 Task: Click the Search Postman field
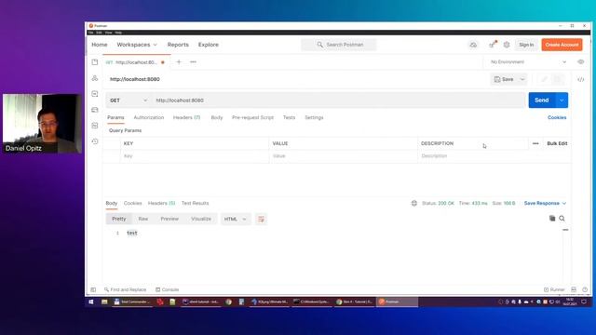click(x=339, y=45)
